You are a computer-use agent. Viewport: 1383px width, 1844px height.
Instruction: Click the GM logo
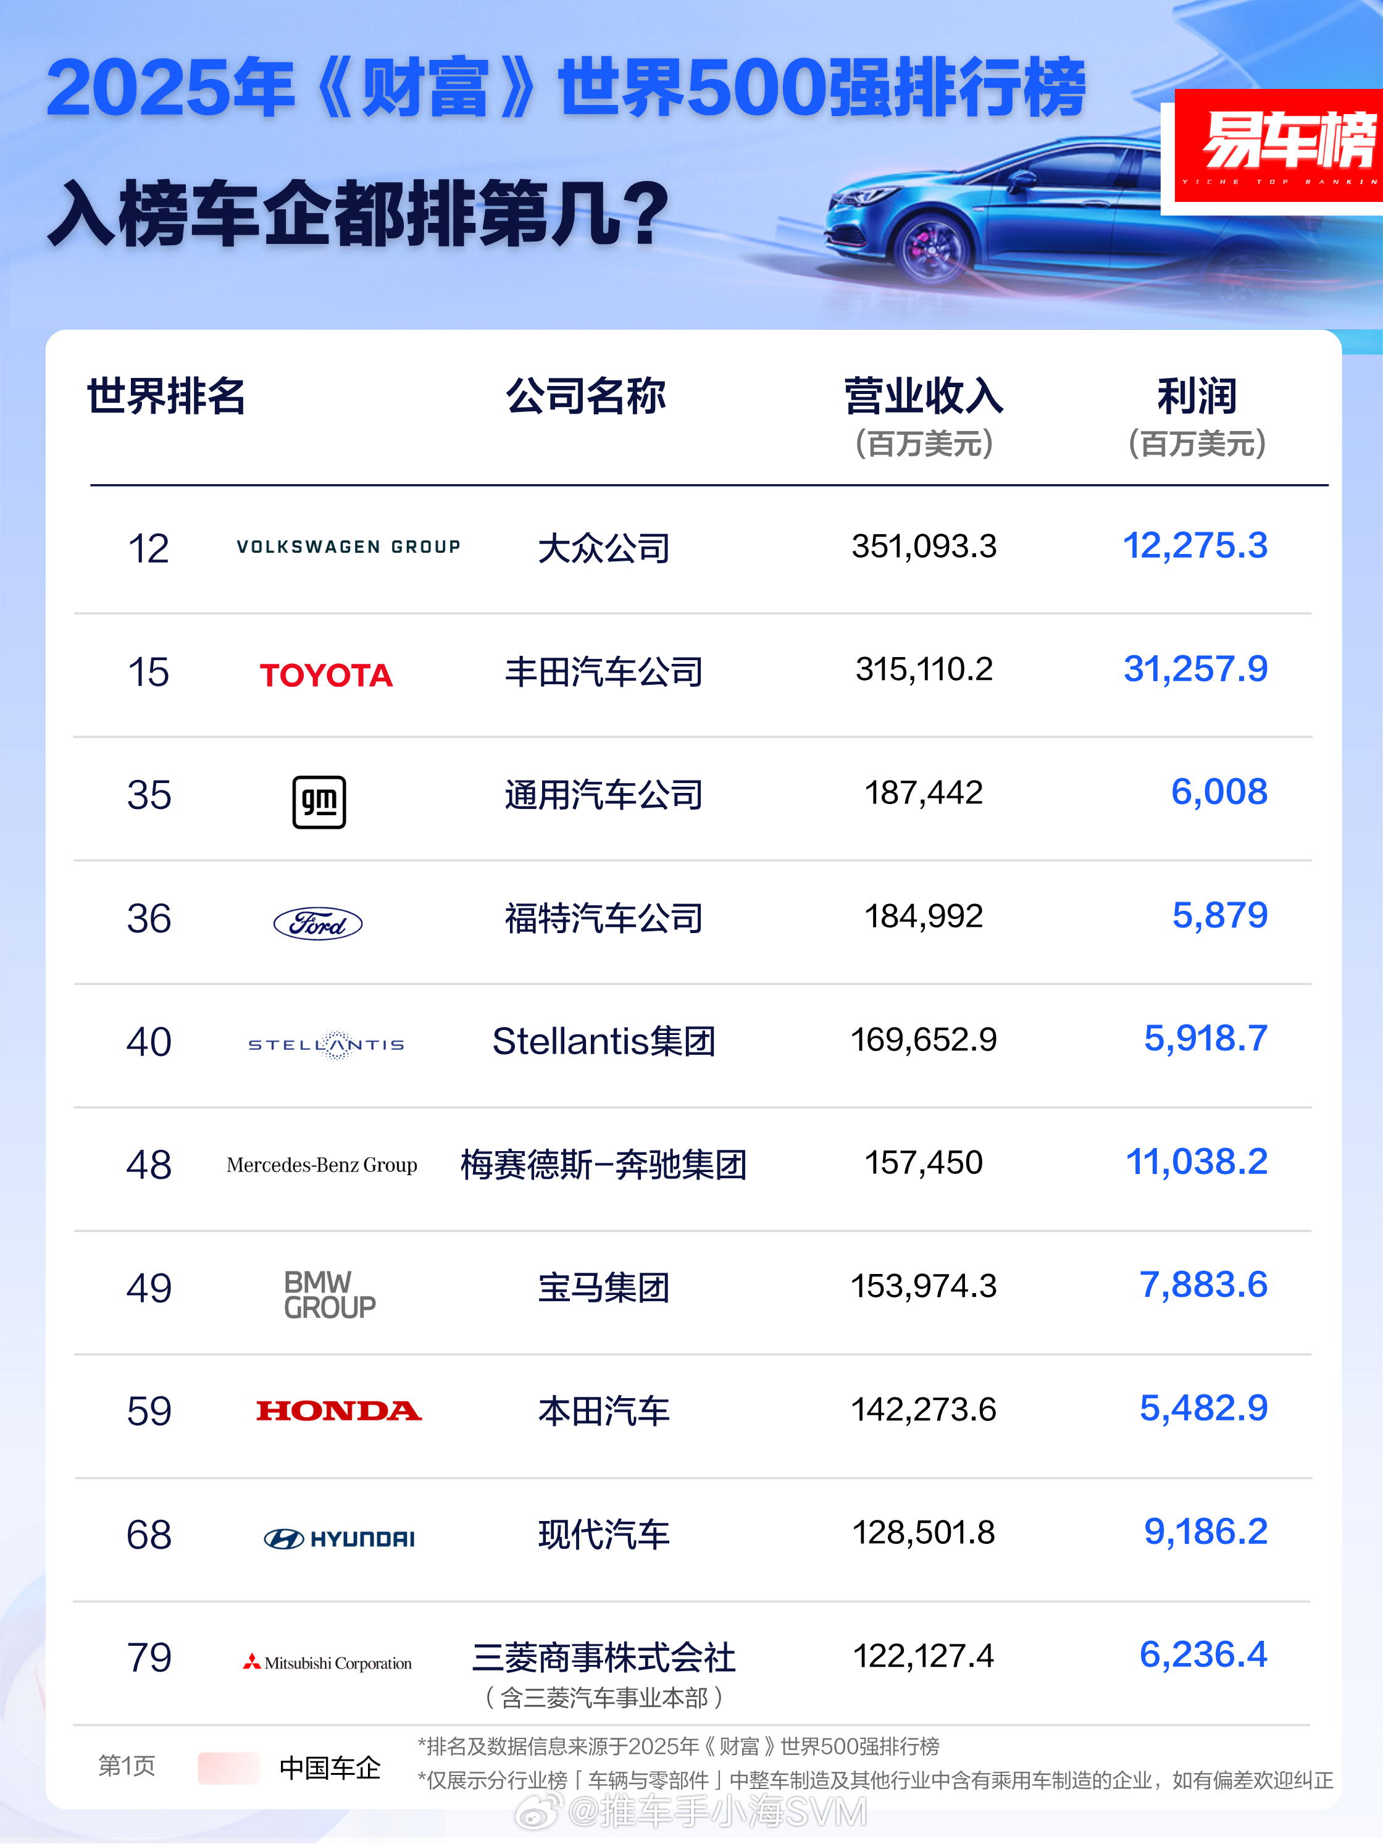[319, 802]
